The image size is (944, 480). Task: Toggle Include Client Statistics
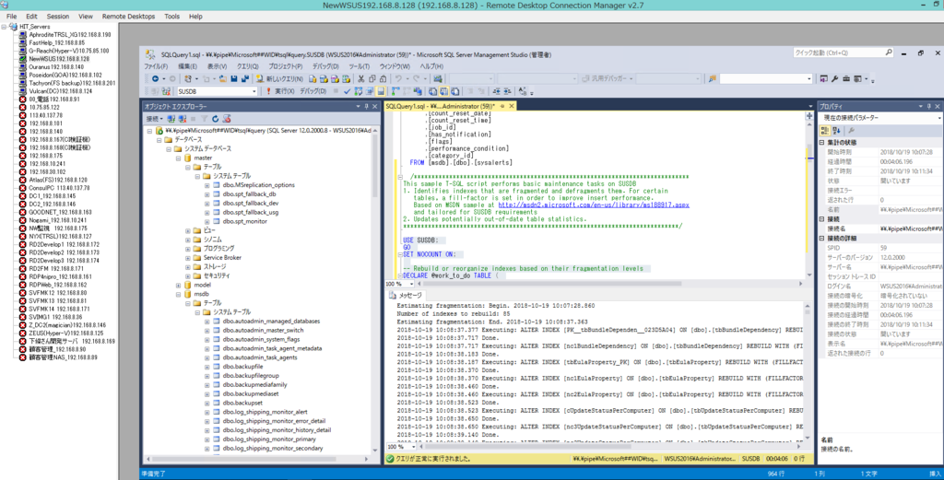point(418,91)
